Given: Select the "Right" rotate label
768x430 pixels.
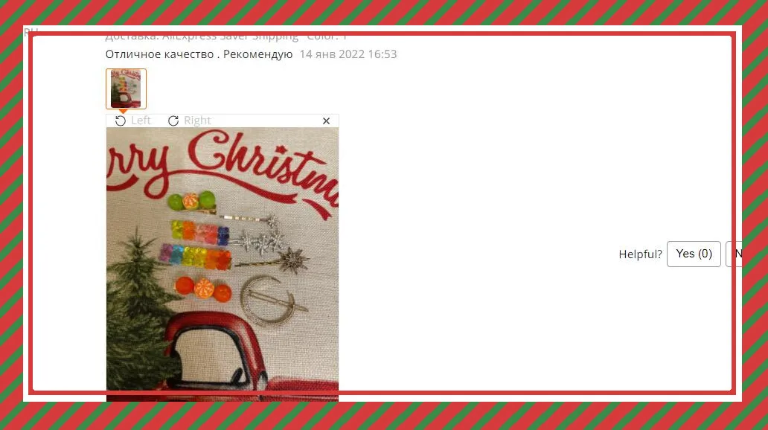Looking at the screenshot, I should click(x=197, y=121).
